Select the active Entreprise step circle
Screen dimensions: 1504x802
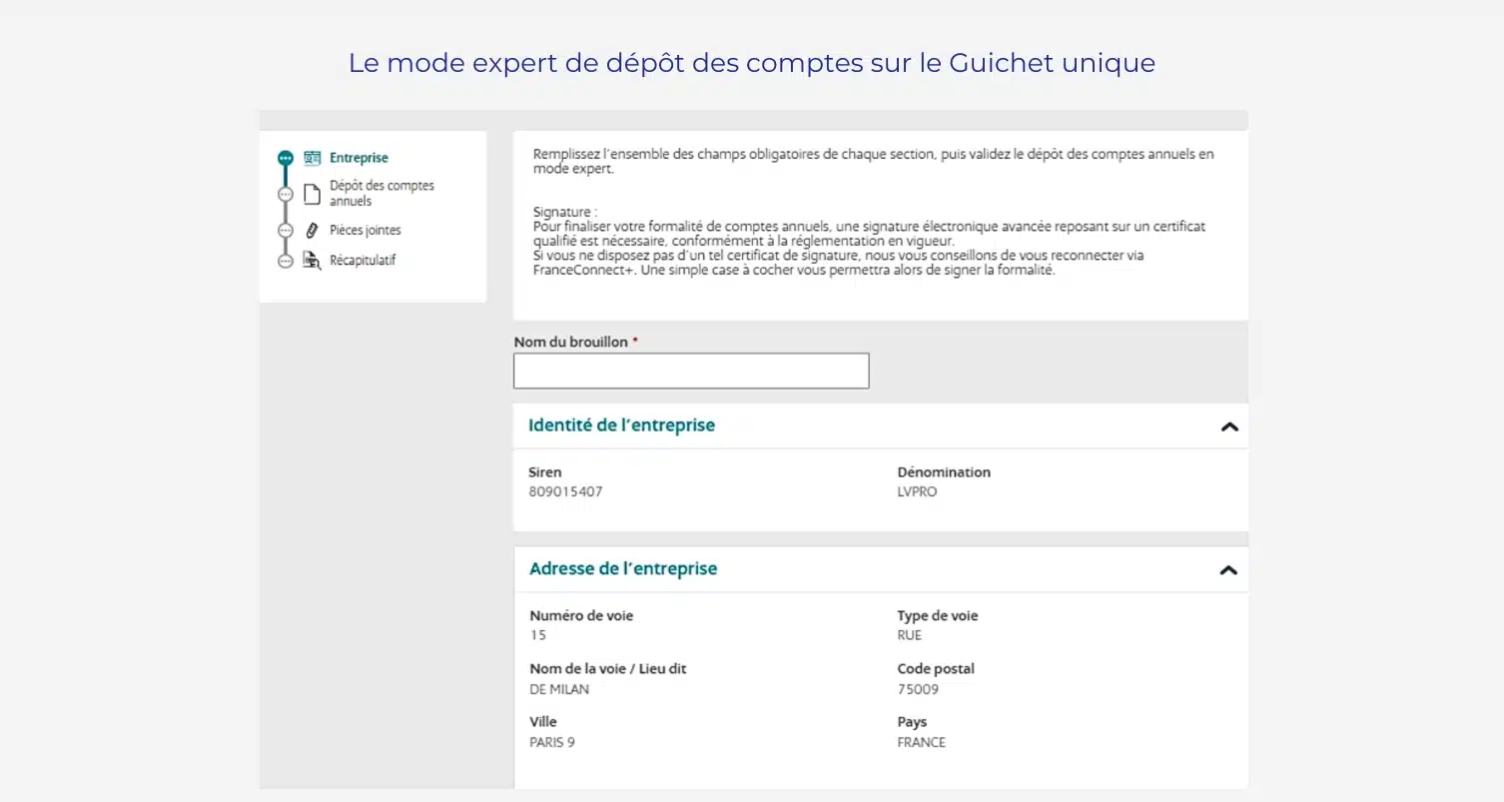[x=286, y=158]
